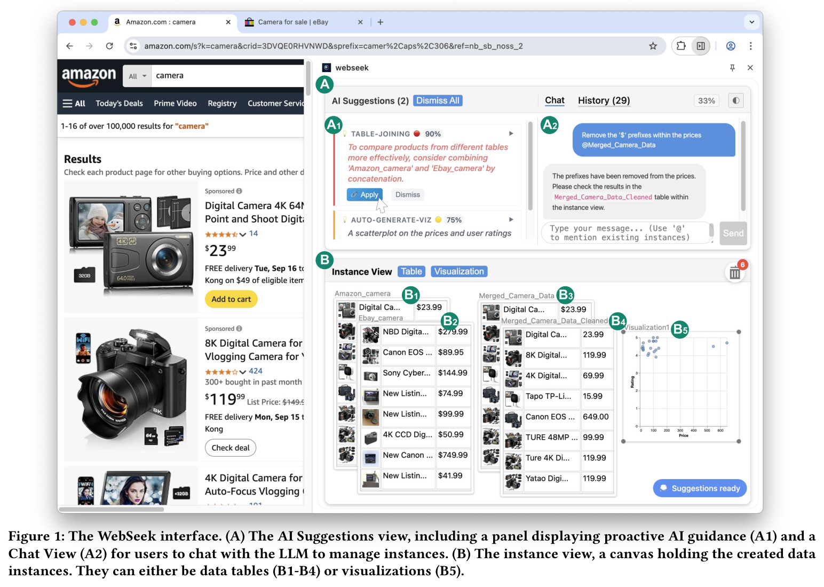Screen dimensions: 824x587
Task: Select the Table instance button
Action: (x=411, y=271)
